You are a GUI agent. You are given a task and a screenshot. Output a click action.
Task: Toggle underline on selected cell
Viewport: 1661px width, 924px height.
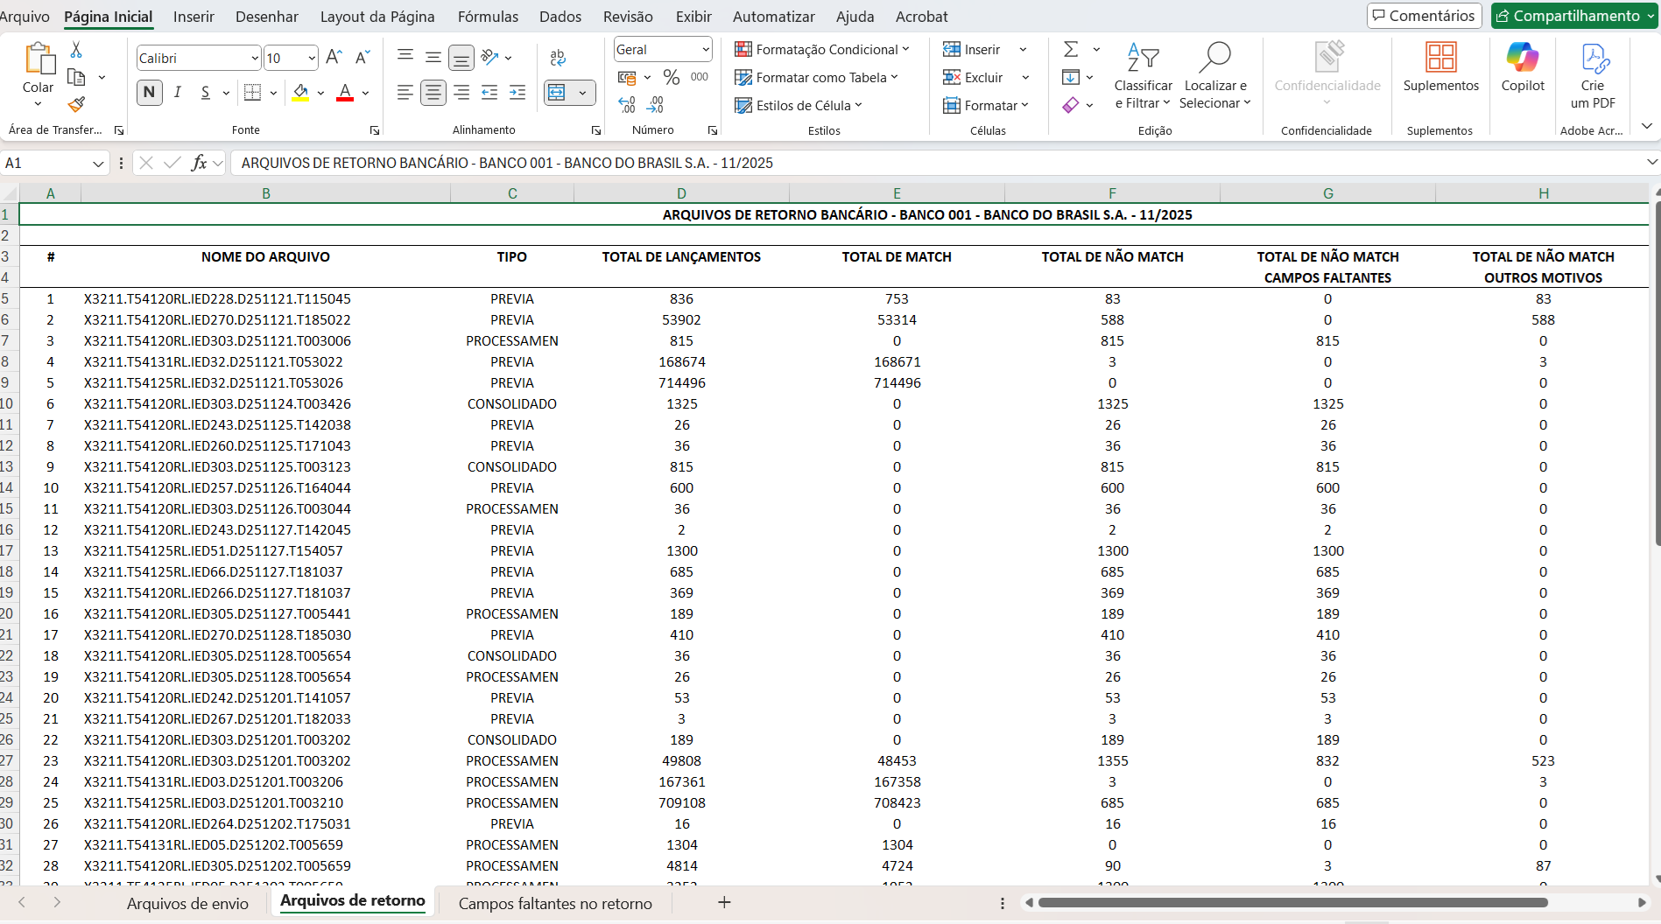click(x=206, y=92)
